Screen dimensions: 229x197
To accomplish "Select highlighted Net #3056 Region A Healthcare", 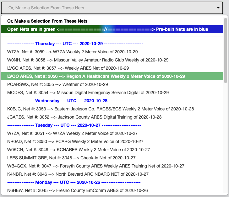I will point(112,76).
